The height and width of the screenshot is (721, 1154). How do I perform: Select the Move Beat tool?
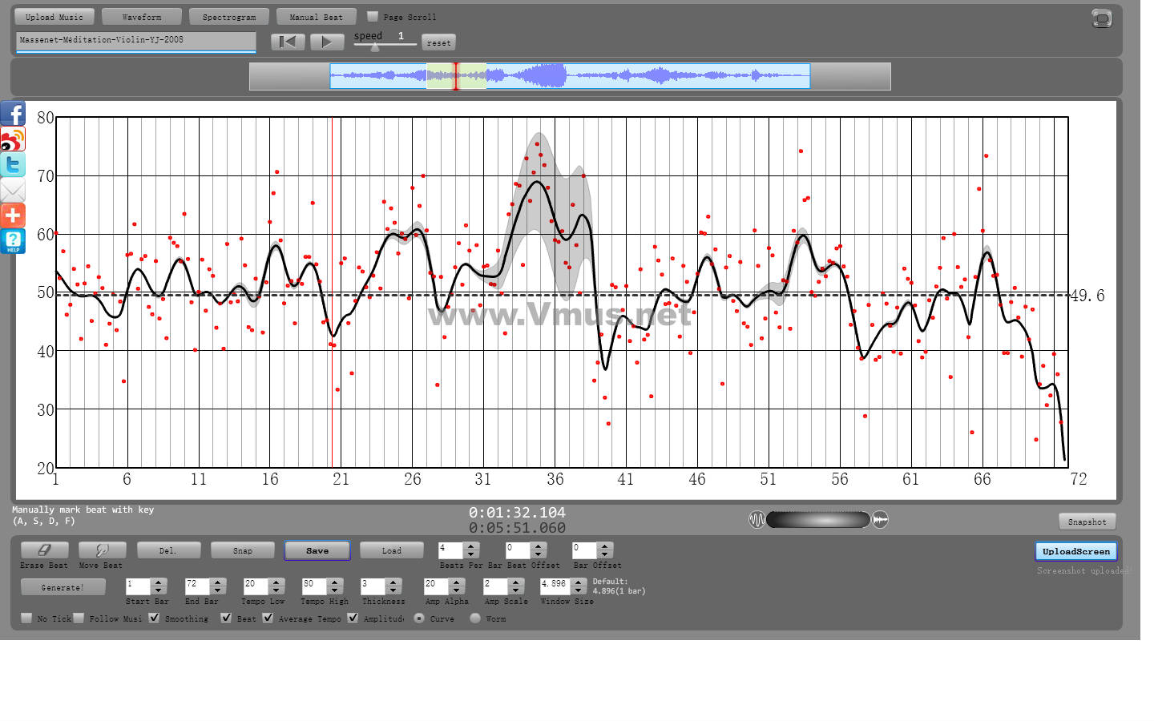102,550
